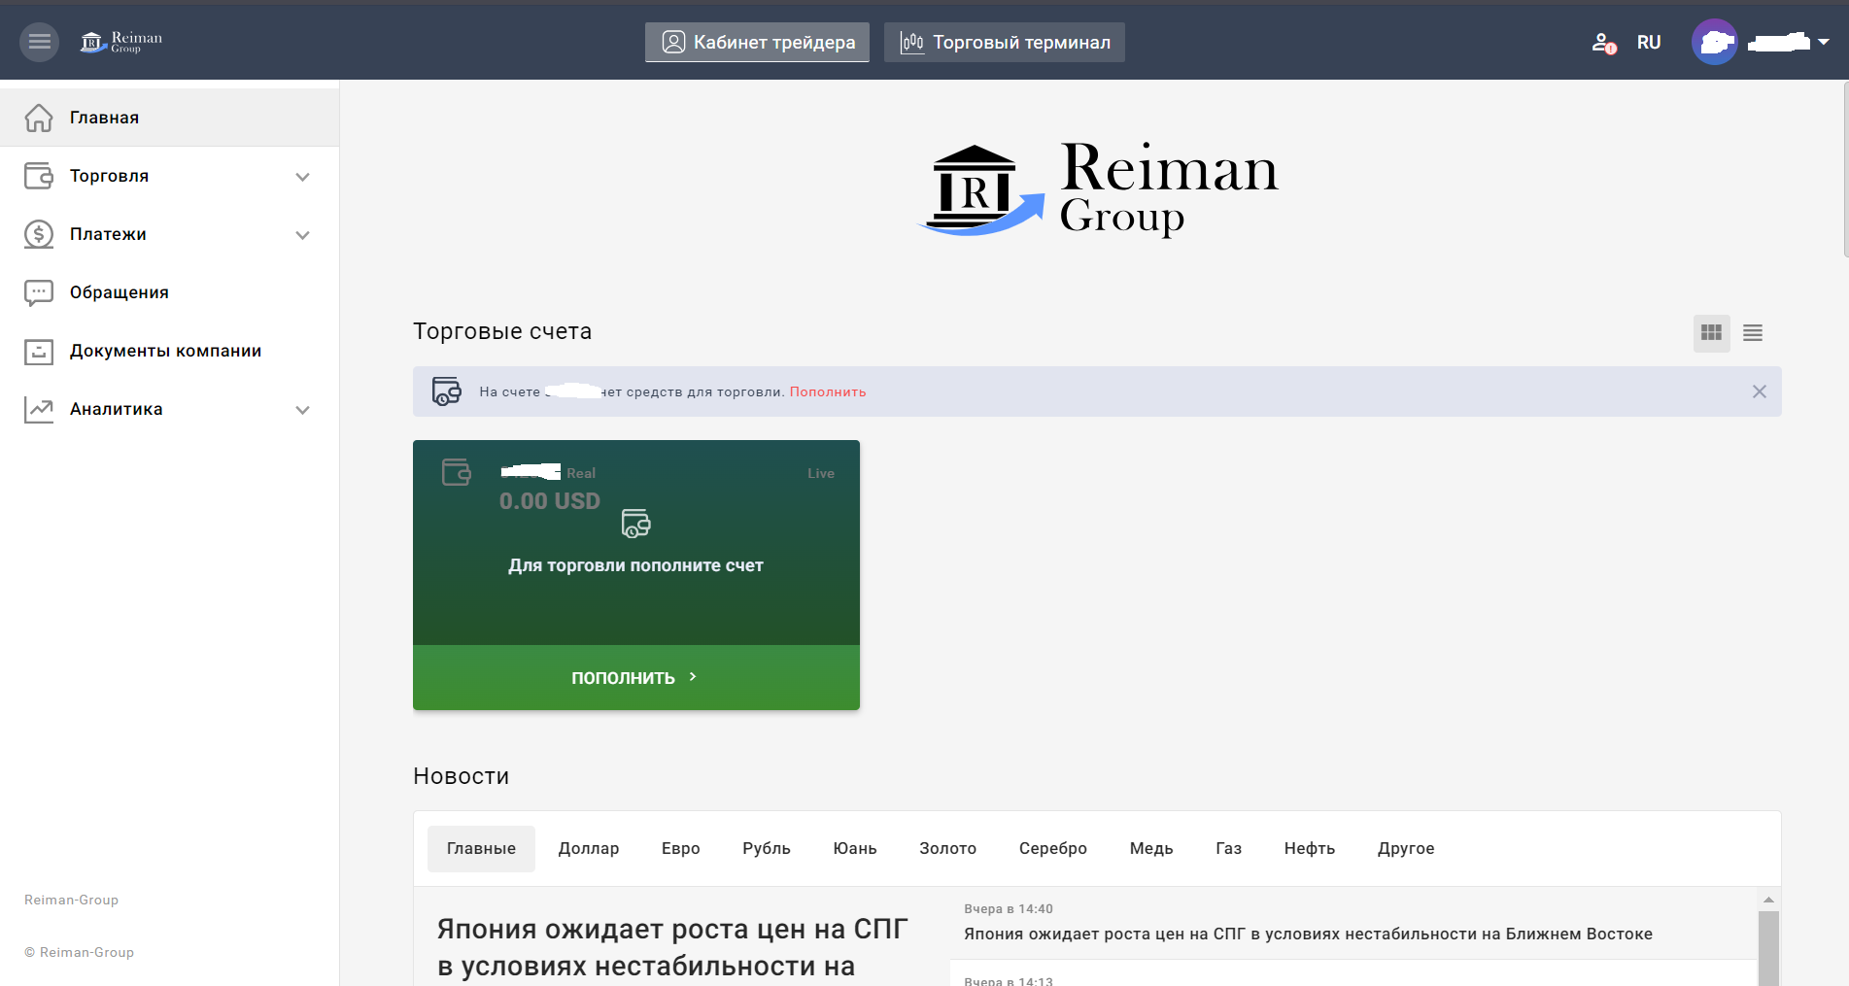Click the Reiman-Group footer text

[72, 901]
